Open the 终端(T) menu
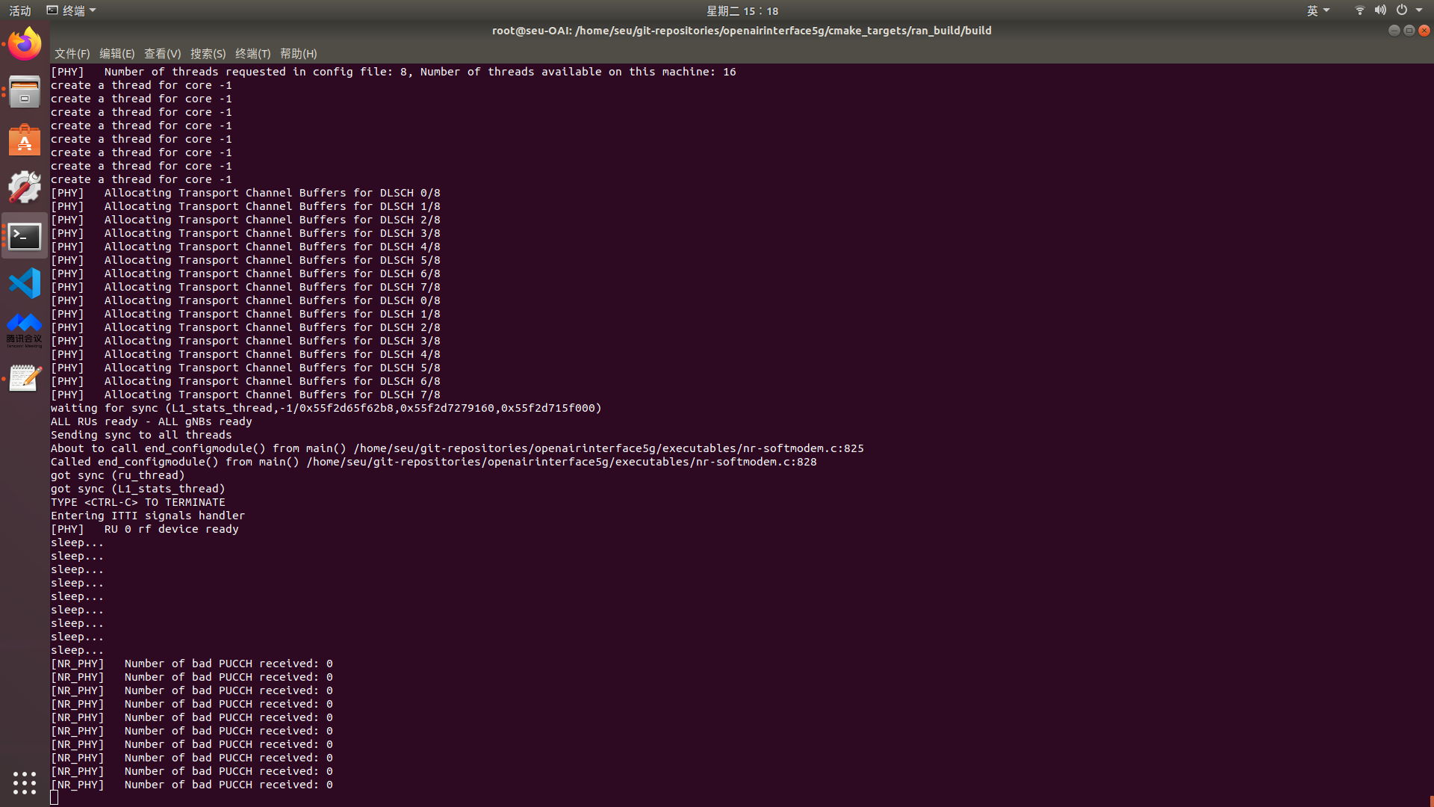The height and width of the screenshot is (807, 1434). click(252, 54)
